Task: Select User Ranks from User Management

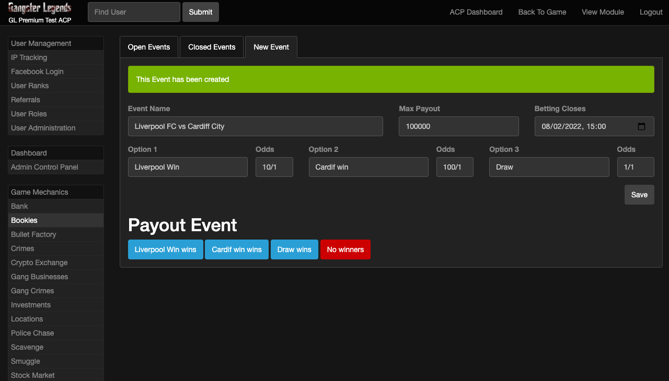Action: coord(30,86)
